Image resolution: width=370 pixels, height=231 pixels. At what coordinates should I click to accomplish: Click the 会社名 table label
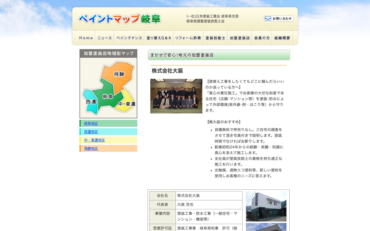coord(162,195)
